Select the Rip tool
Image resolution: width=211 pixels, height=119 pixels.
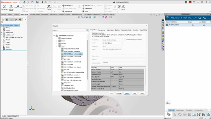click(x=119, y=7)
